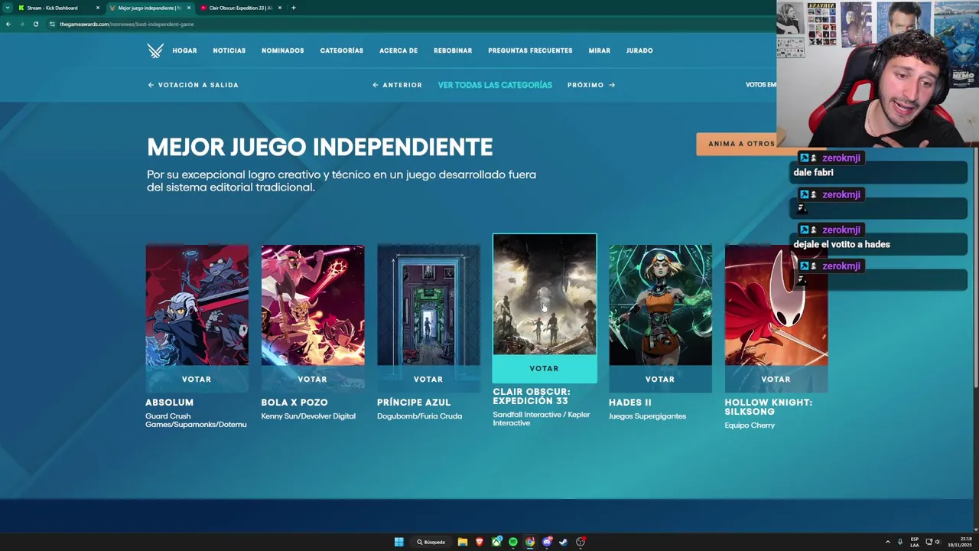979x551 pixels.
Task: Click the HADES II title text
Action: click(x=630, y=403)
